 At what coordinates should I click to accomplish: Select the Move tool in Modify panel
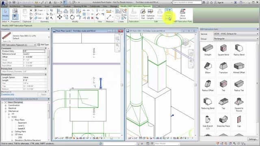(x=60, y=17)
